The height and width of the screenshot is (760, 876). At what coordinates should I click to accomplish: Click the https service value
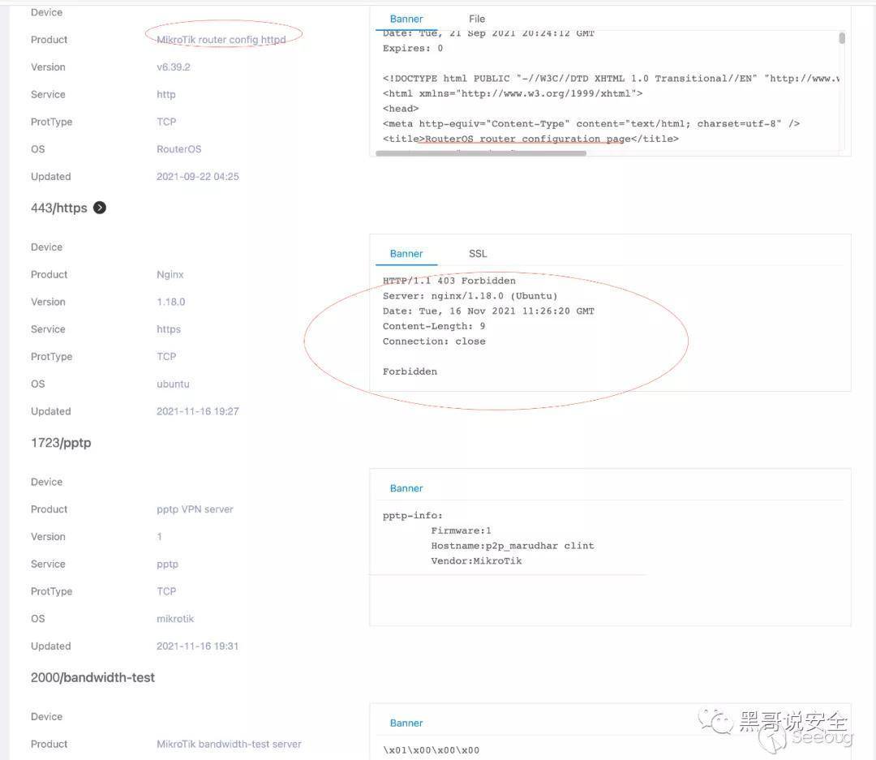169,329
